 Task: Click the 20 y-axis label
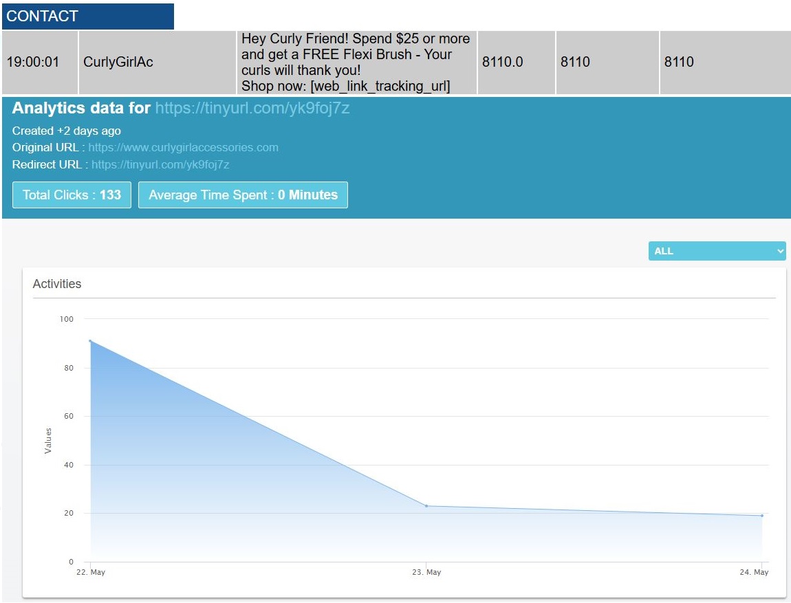(x=69, y=513)
